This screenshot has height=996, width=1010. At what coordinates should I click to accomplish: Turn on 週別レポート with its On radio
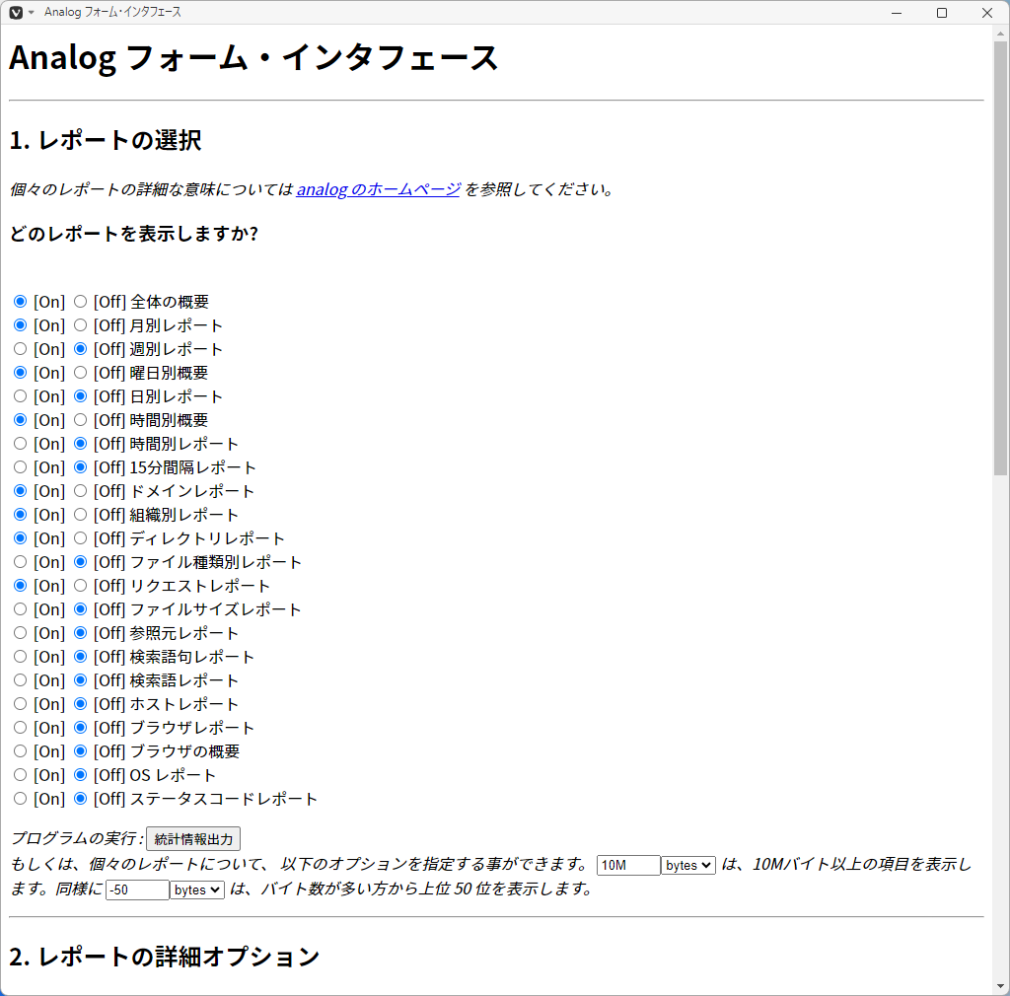coord(20,349)
